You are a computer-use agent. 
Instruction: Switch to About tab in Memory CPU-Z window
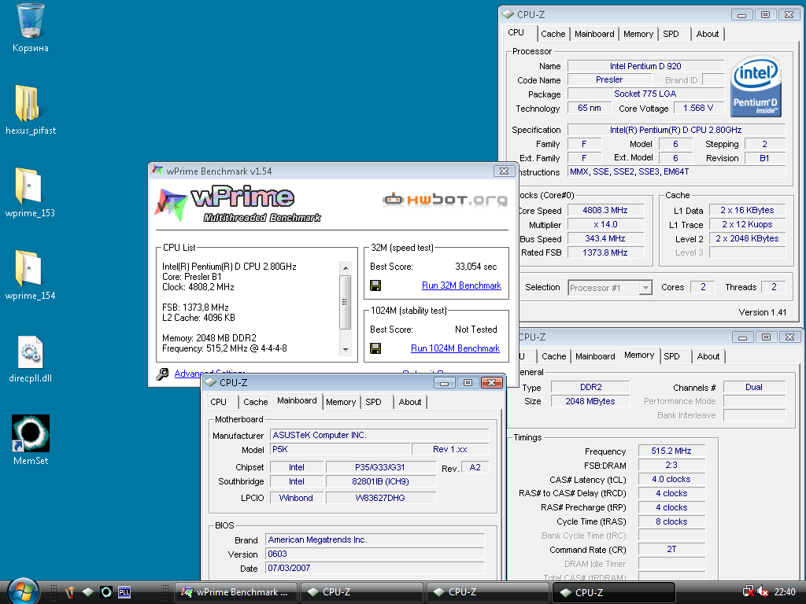coord(708,356)
